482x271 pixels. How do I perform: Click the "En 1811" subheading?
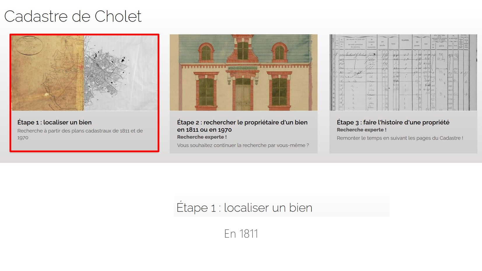241,234
